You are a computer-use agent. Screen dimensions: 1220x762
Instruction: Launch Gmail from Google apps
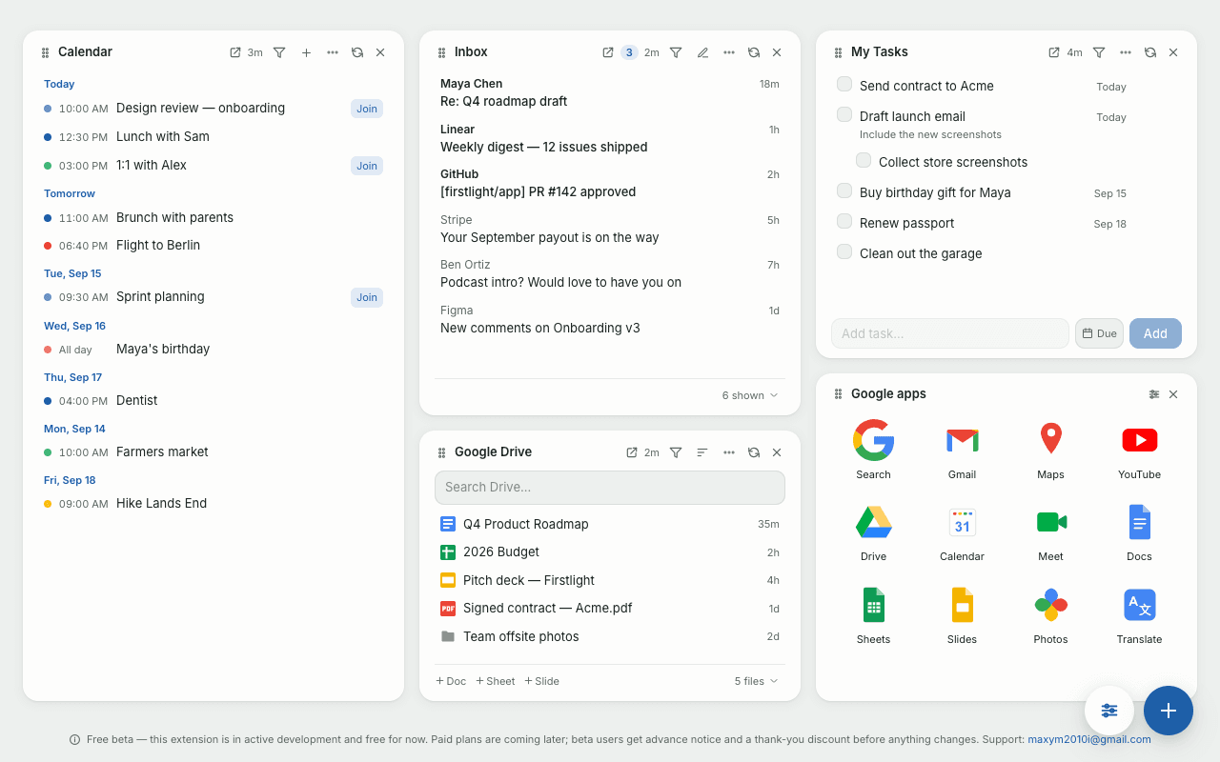pos(962,450)
